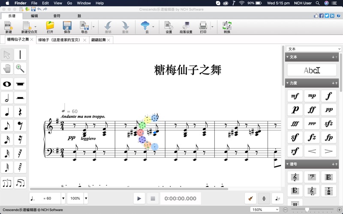Open the Window menu in menu bar
The height and width of the screenshot is (214, 343).
pyautogui.click(x=84, y=3)
